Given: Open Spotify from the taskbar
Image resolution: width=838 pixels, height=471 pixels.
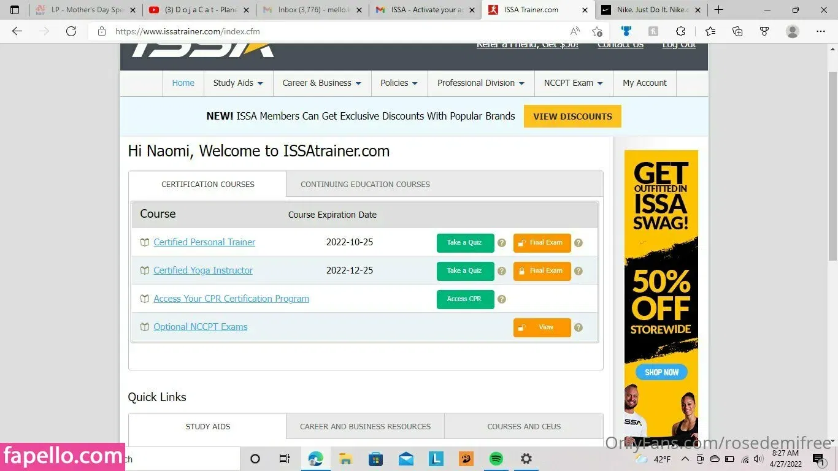Looking at the screenshot, I should (496, 459).
